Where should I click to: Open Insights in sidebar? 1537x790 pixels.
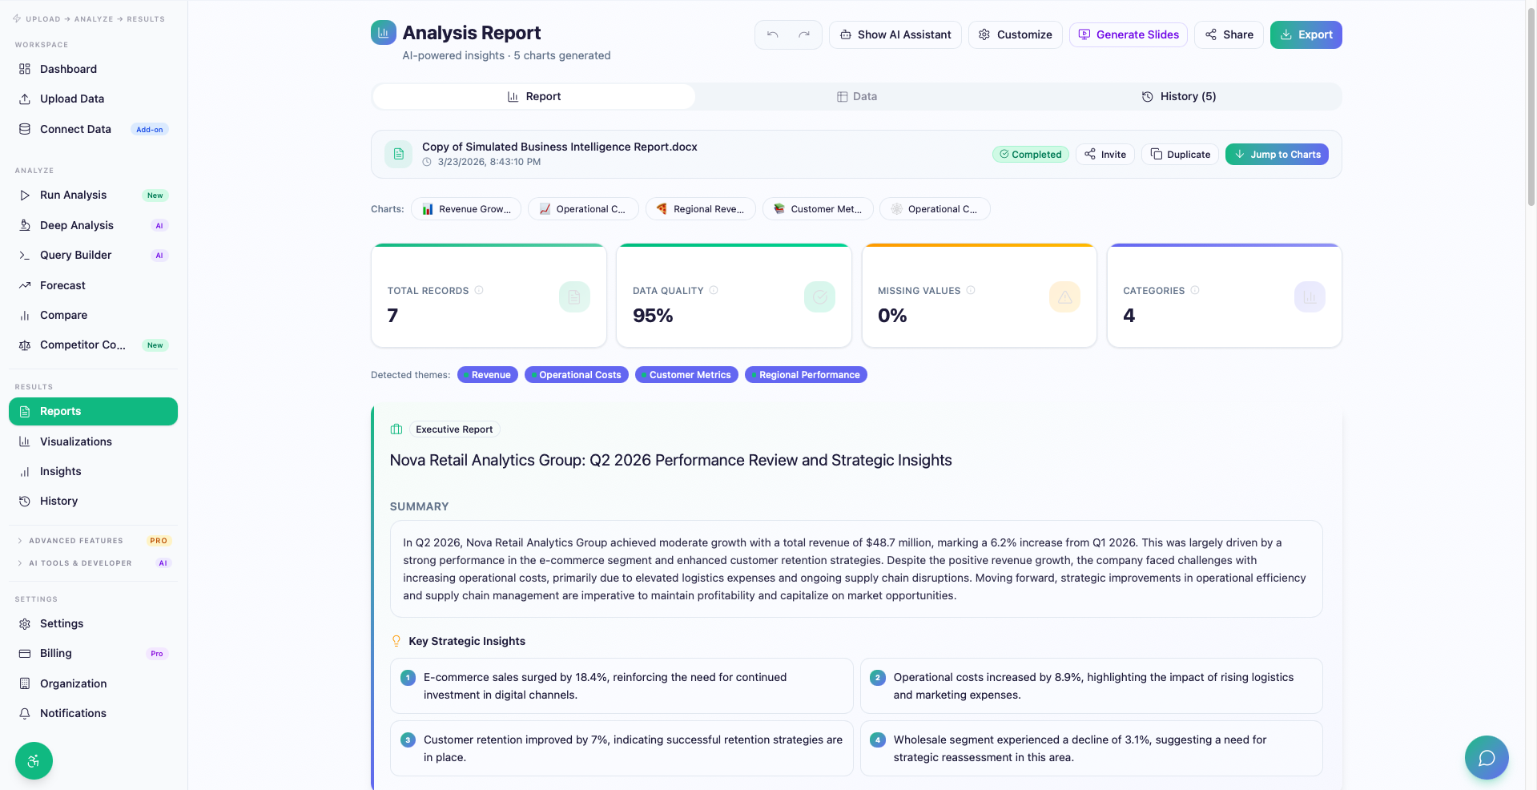(x=93, y=471)
